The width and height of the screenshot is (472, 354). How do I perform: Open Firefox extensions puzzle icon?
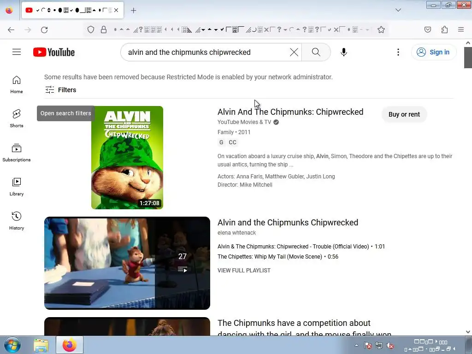pos(444,29)
